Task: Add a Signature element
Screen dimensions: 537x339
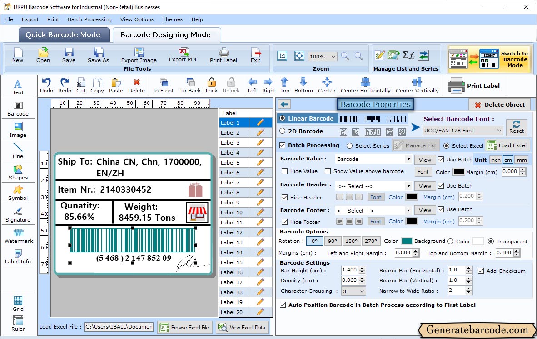Action: coord(18,215)
